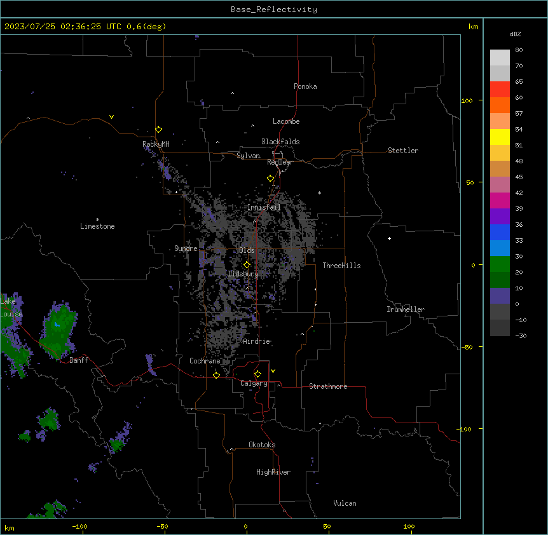548x535 pixels.
Task: Click the asterisk marker above Limestone
Action: click(x=97, y=220)
